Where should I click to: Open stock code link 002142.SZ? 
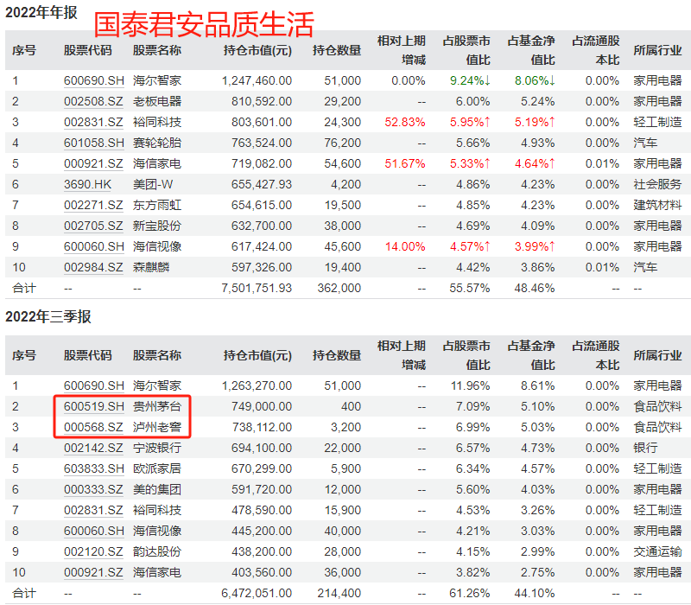[x=93, y=448]
